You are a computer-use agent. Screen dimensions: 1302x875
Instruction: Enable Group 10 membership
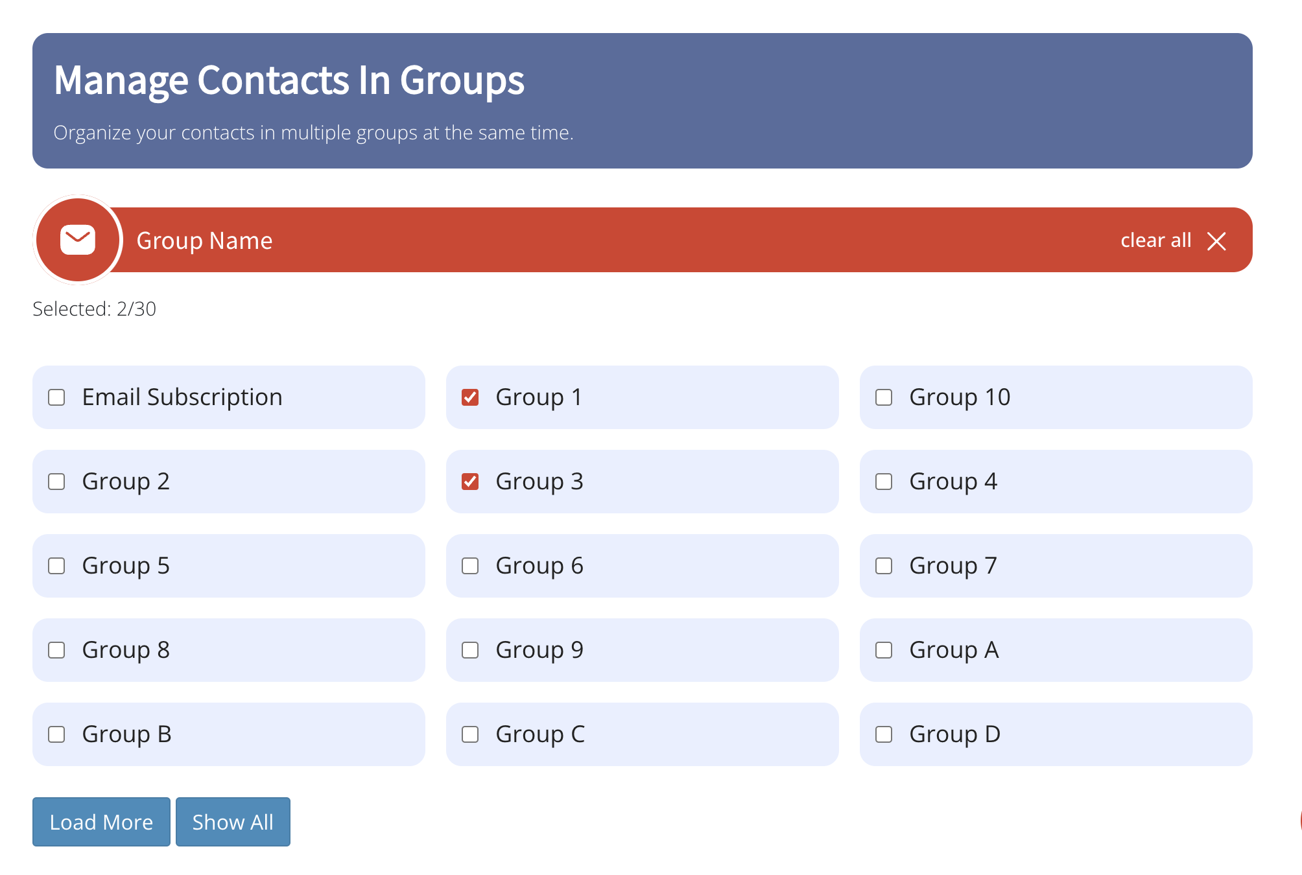(x=884, y=397)
